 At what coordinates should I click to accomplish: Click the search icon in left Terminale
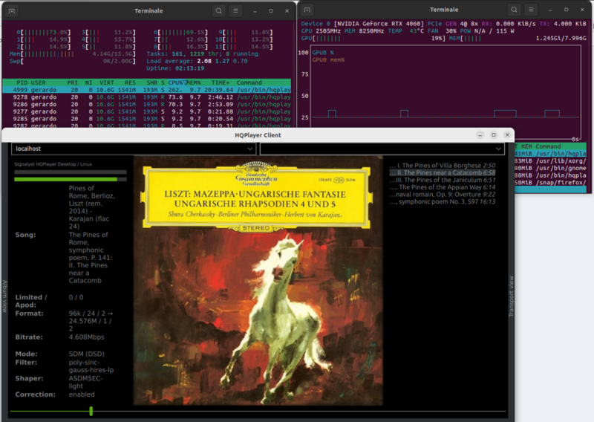pos(218,11)
